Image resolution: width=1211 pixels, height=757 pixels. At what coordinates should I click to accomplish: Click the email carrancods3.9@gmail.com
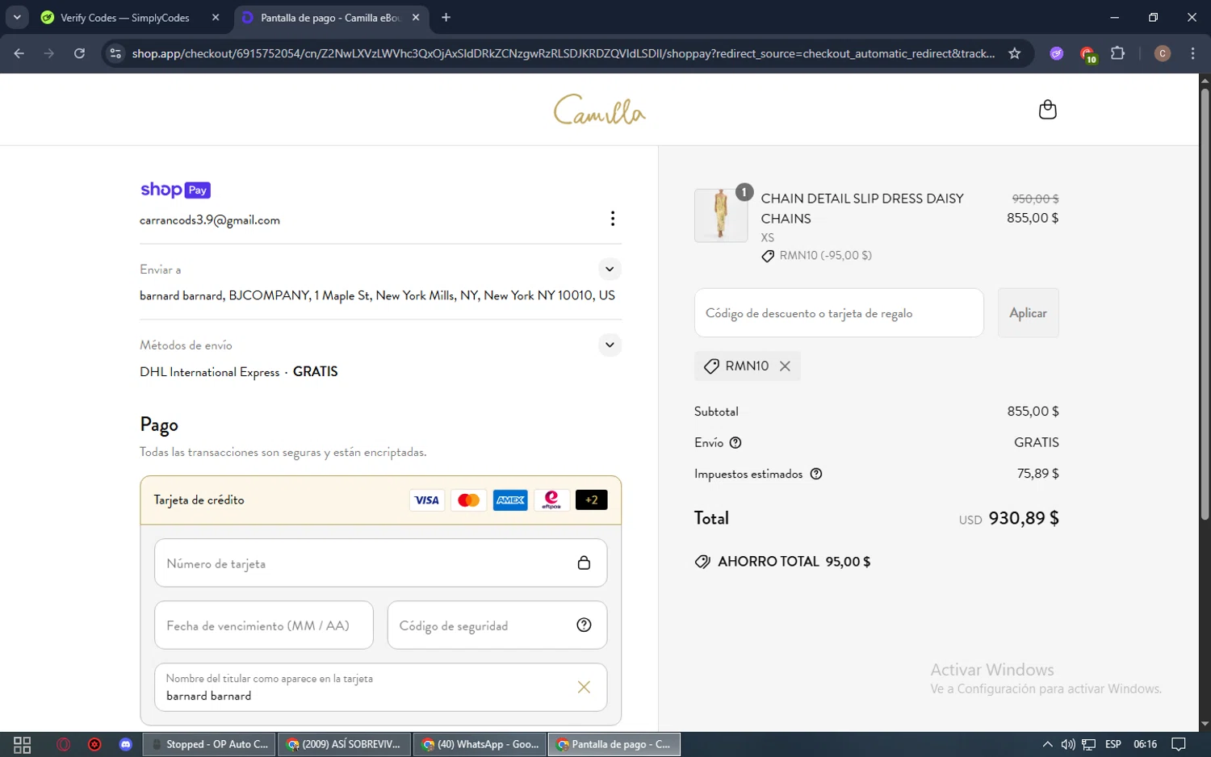[x=210, y=220]
